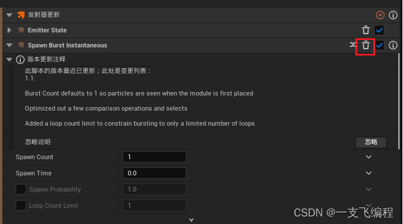Viewport: 403px width, 224px height.
Task: Collapse the 版本更新注释 notes section
Action: [9, 60]
